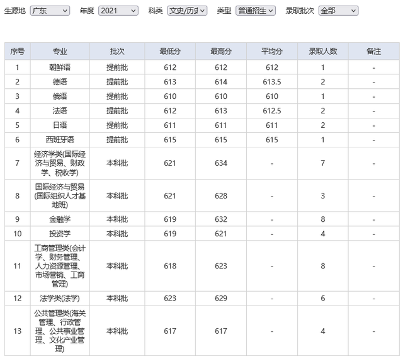Select the 朝鲜语 major cell
Viewport: 403px width, 361px height.
click(60, 67)
